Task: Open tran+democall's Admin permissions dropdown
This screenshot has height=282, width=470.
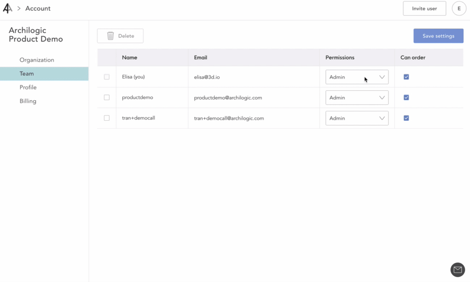Action: (x=357, y=118)
